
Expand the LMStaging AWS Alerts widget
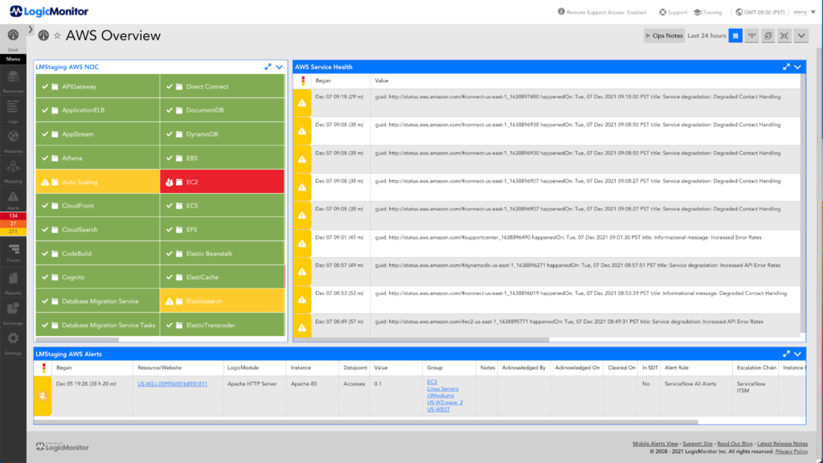[x=786, y=354]
